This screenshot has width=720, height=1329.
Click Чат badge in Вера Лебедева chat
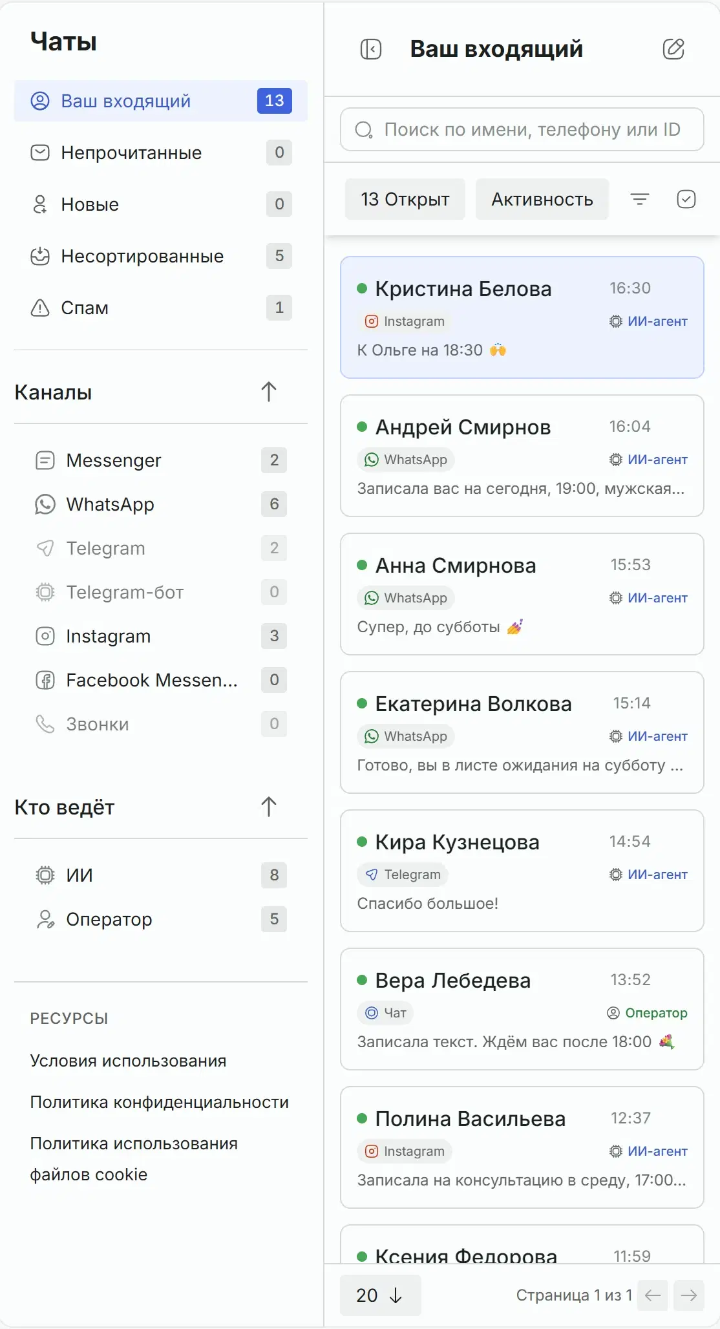385,1013
